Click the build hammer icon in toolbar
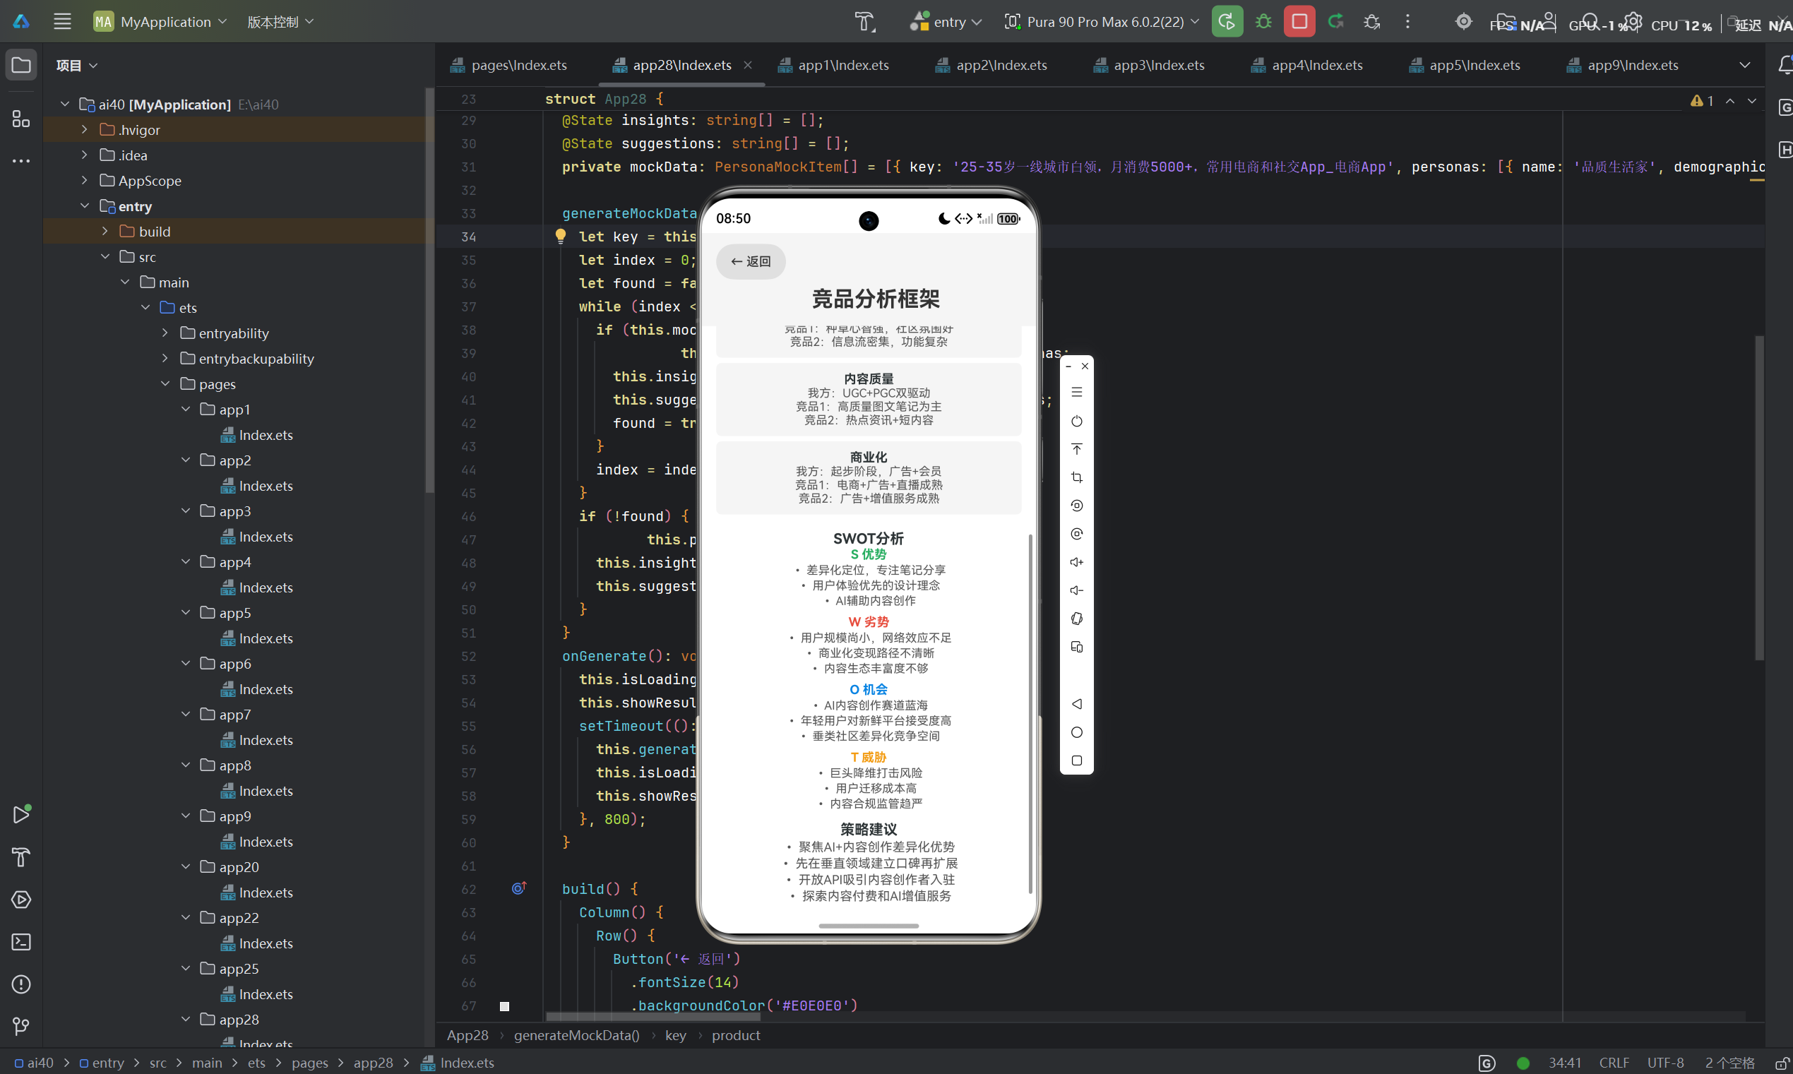Image resolution: width=1793 pixels, height=1074 pixels. [864, 22]
